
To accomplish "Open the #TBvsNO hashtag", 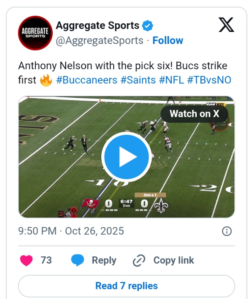I will [x=209, y=79].
